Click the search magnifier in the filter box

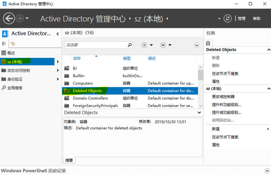tap(129, 45)
